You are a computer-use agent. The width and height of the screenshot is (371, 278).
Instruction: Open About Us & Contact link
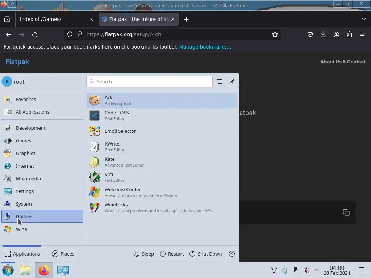(343, 62)
